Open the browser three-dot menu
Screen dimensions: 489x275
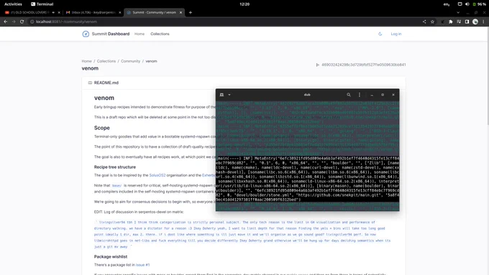pos(483,22)
